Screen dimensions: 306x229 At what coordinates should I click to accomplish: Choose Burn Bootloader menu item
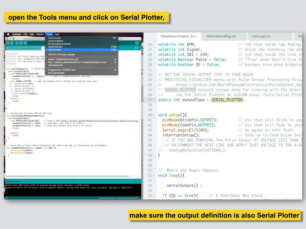click(x=82, y=73)
